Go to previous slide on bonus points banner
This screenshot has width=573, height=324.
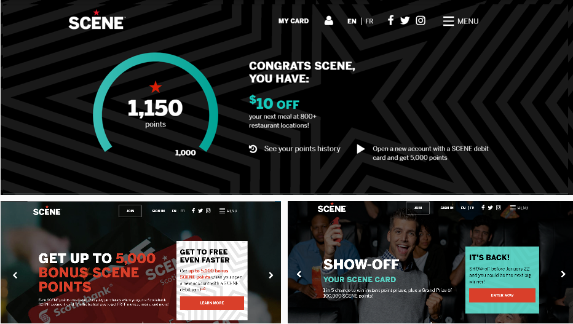pos(15,275)
